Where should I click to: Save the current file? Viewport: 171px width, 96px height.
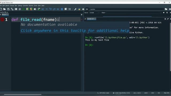point(8,9)
